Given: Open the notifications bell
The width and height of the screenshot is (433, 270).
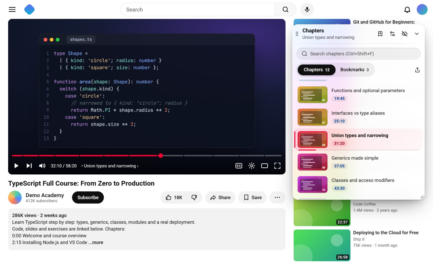Looking at the screenshot, I should [x=407, y=10].
